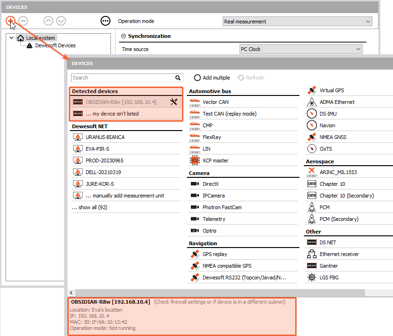
Task: Click the move down arrow button
Action: (x=61, y=21)
